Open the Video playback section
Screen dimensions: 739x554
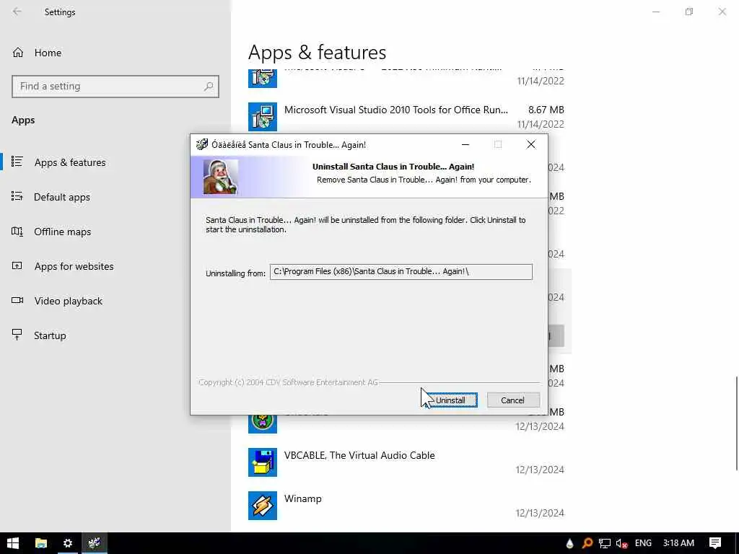pos(68,301)
